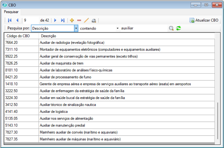
Task: Click code cell 7311.10
Action: point(21,49)
